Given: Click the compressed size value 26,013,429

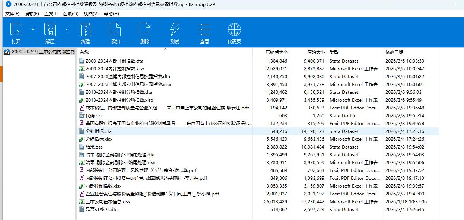Looking at the screenshot, I should coord(275,201).
